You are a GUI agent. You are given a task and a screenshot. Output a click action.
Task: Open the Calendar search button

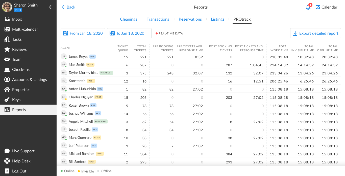click(326, 7)
